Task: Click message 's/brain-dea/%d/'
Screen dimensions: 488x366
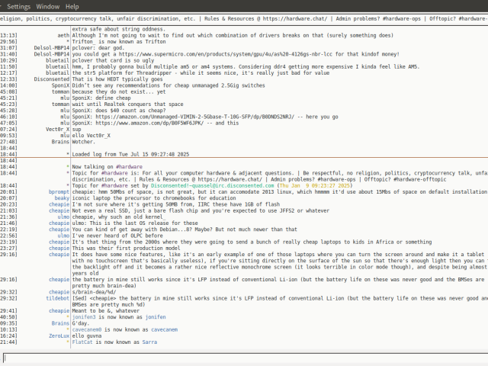Action: tap(94, 292)
